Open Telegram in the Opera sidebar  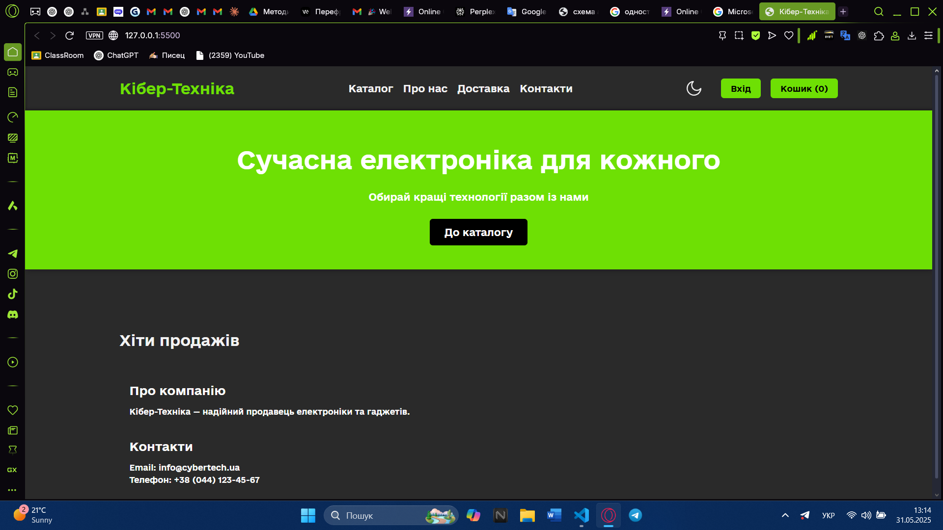click(x=13, y=253)
